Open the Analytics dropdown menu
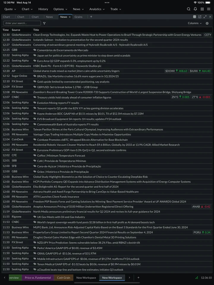 pyautogui.click(x=97, y=9)
